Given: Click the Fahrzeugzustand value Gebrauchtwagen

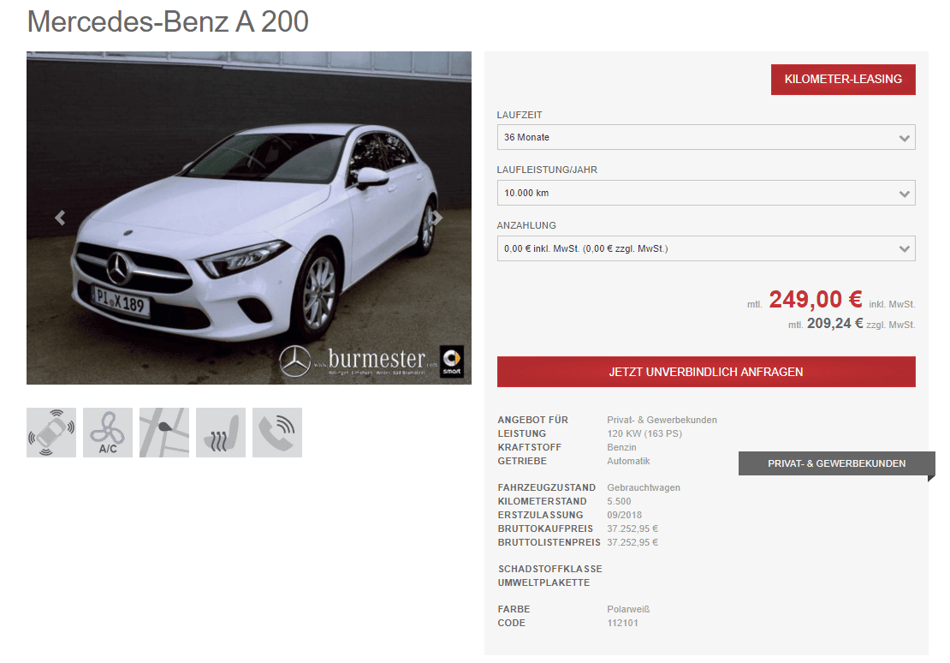Looking at the screenshot, I should (x=644, y=487).
